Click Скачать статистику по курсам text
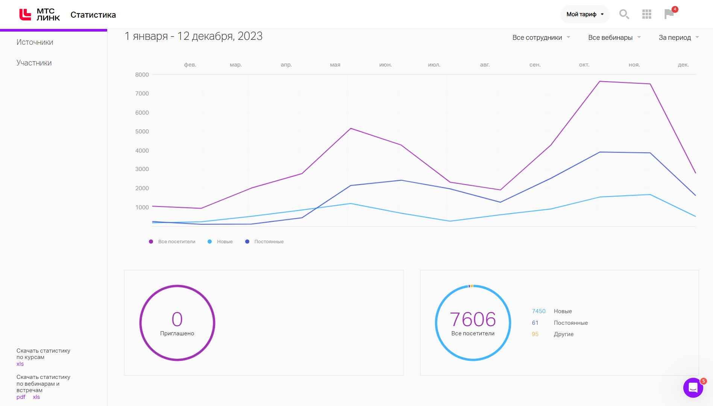713x406 pixels. pyautogui.click(x=43, y=354)
